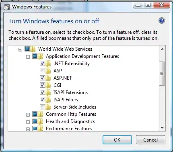
Task: Expand the Performance Features node
Action: point(28,129)
